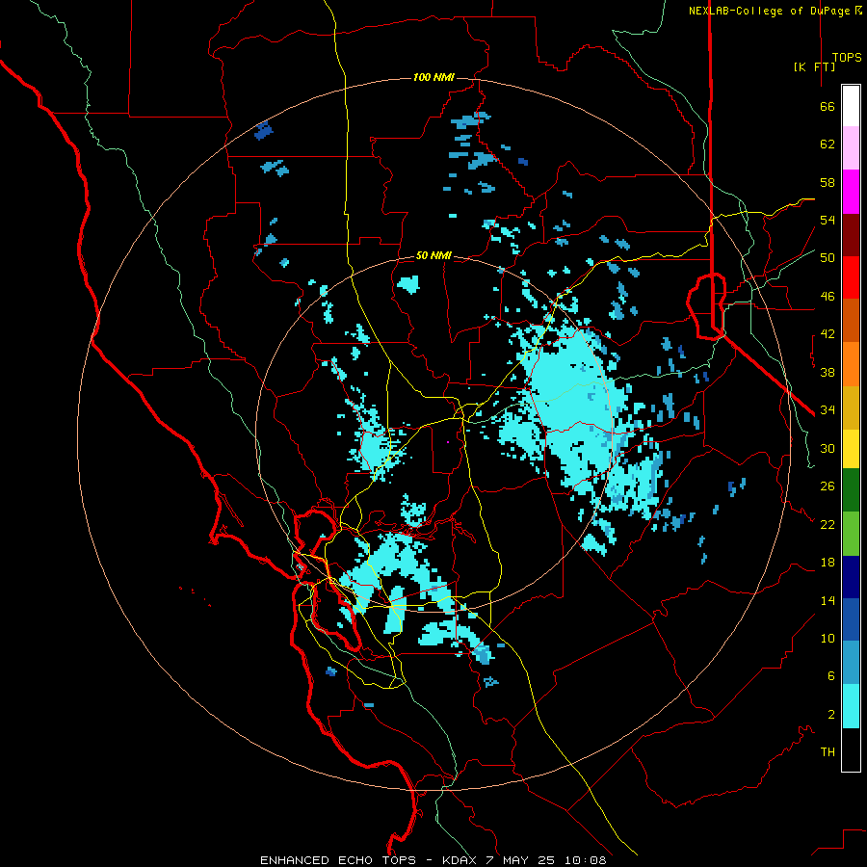
Task: Click the black TH legend swatch
Action: pos(851,749)
